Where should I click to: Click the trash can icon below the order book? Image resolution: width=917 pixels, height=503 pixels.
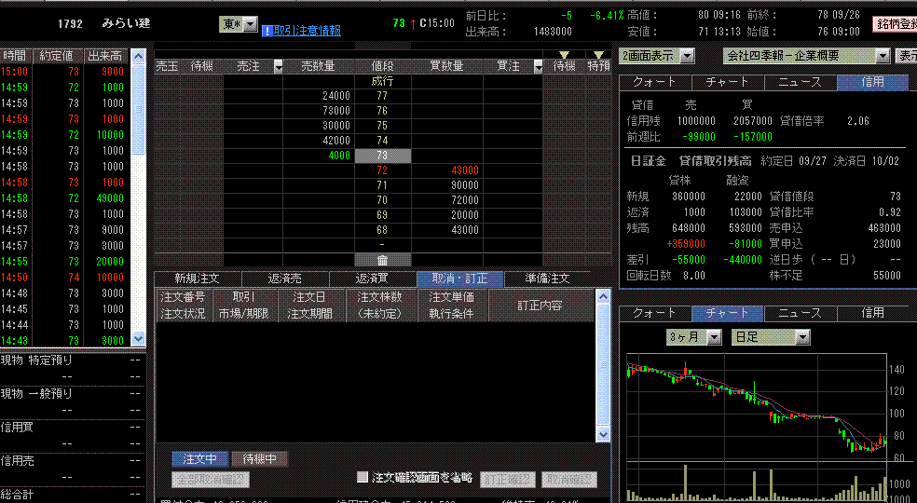(382, 259)
